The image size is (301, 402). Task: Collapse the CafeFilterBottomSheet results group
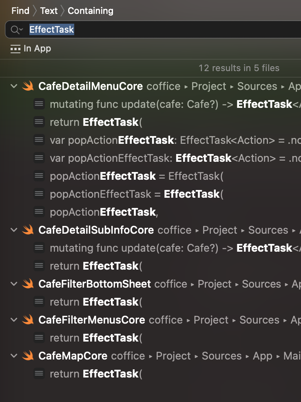coord(14,284)
